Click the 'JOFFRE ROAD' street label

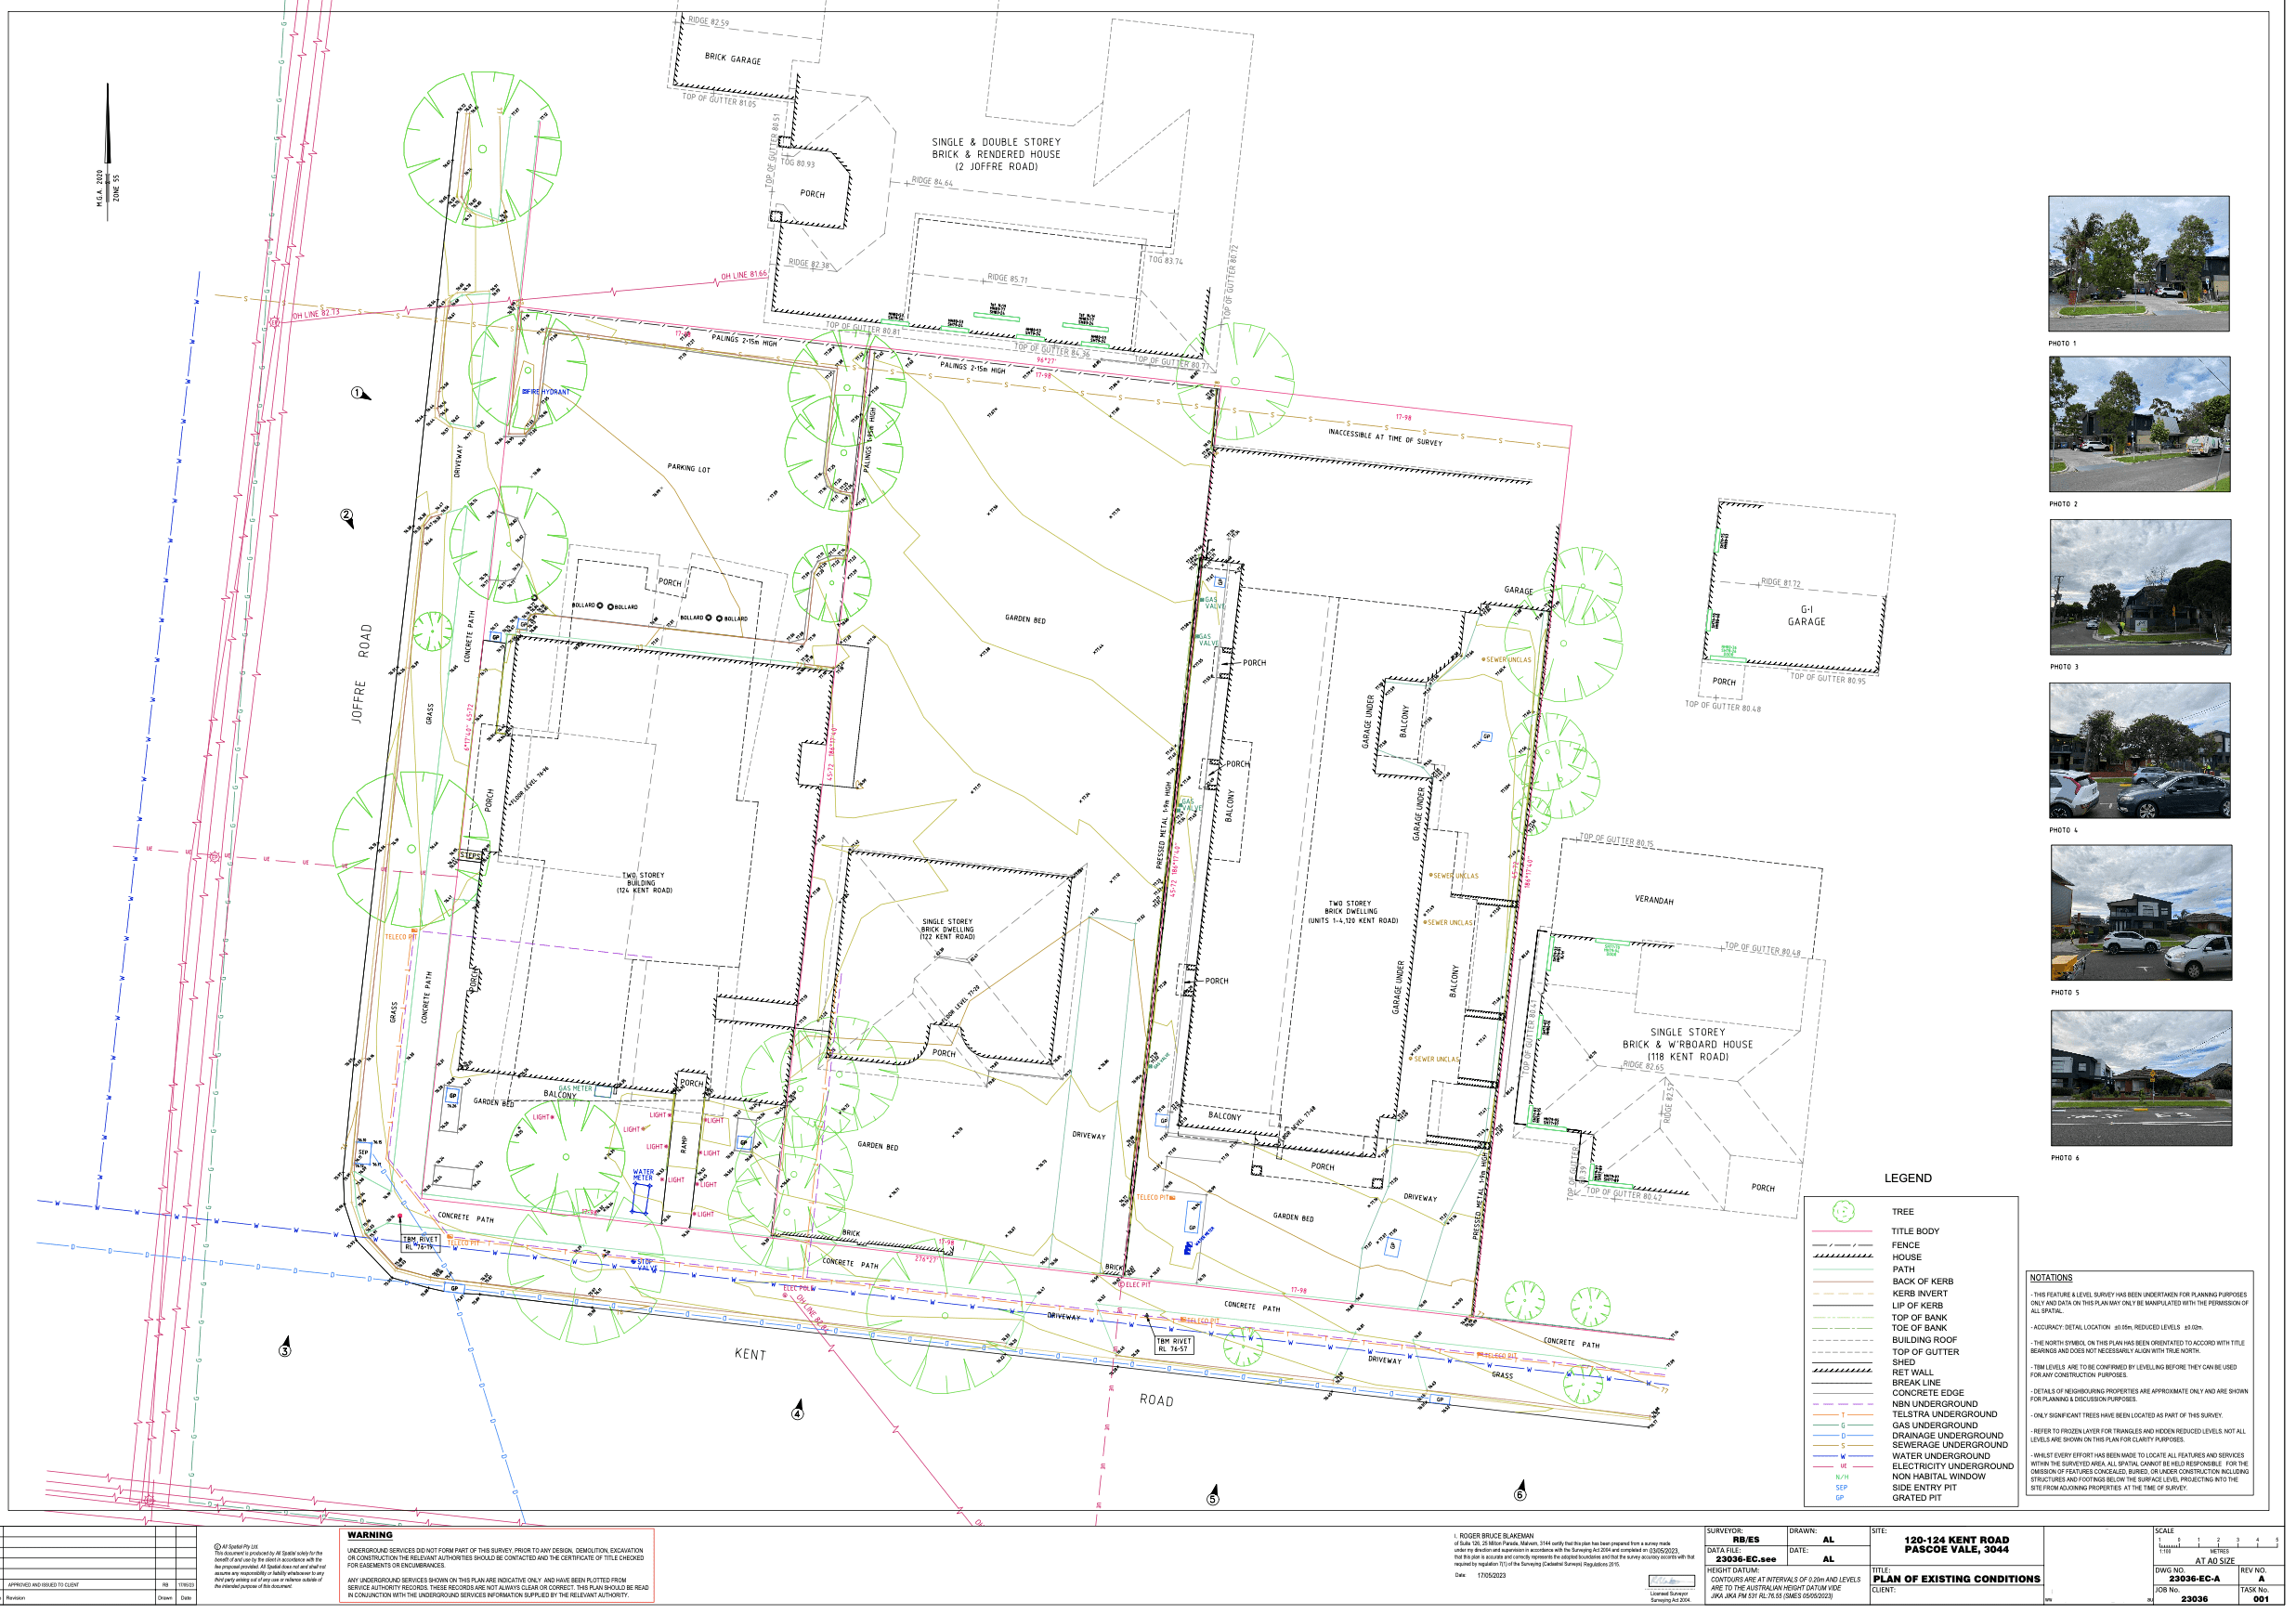click(x=362, y=673)
